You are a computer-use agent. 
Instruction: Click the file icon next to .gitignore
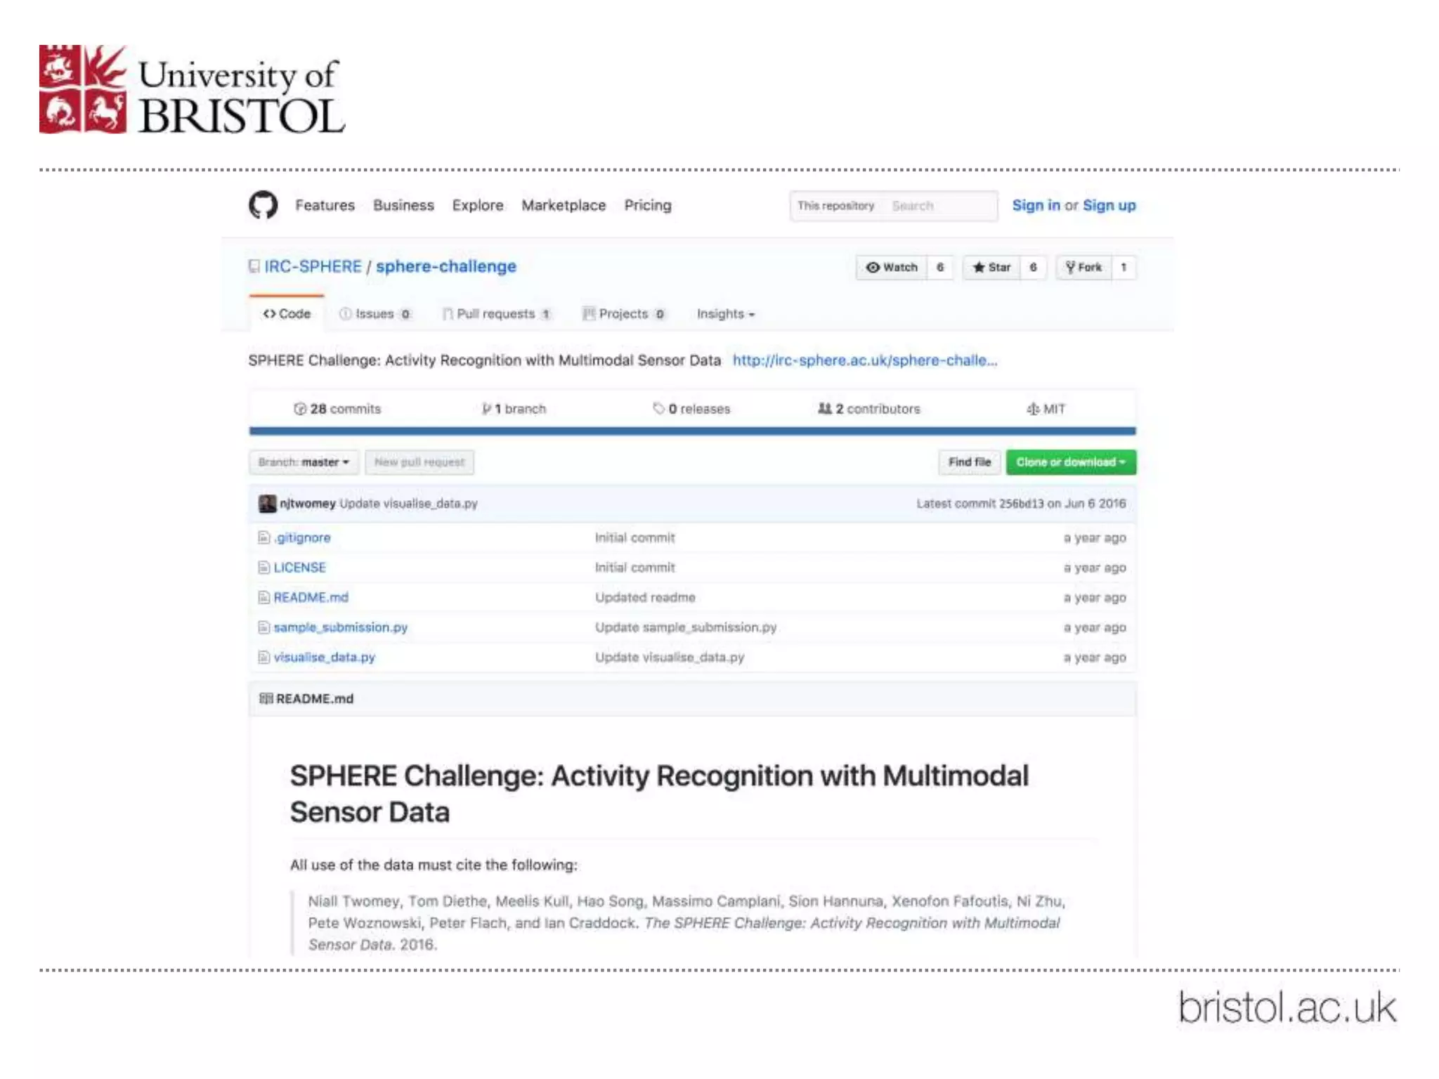pyautogui.click(x=263, y=537)
